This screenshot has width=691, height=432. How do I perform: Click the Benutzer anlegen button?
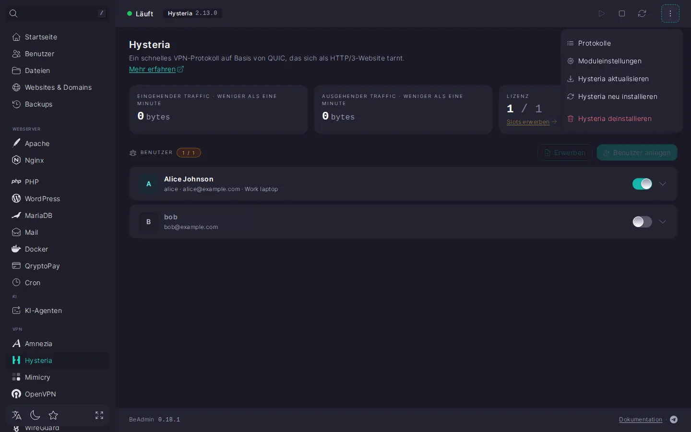click(x=637, y=153)
